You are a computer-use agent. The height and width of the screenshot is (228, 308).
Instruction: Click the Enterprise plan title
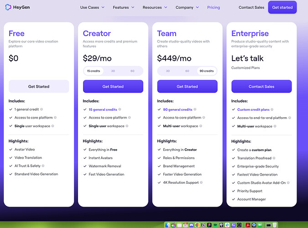click(x=250, y=33)
